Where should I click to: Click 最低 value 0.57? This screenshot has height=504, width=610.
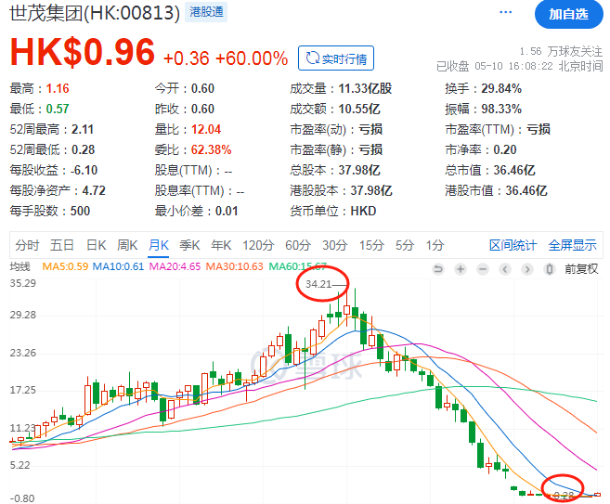click(x=58, y=109)
